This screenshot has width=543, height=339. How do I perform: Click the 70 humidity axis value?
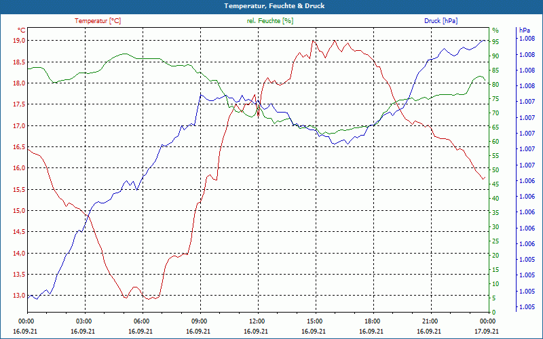(x=495, y=113)
